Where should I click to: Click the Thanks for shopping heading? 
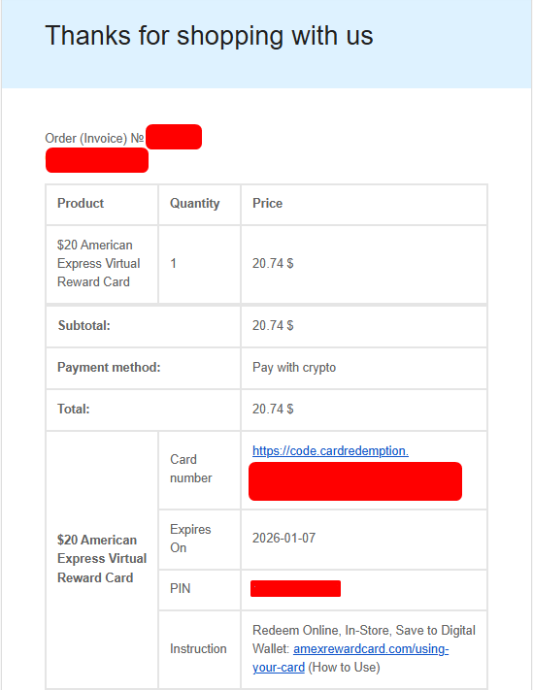click(x=209, y=35)
